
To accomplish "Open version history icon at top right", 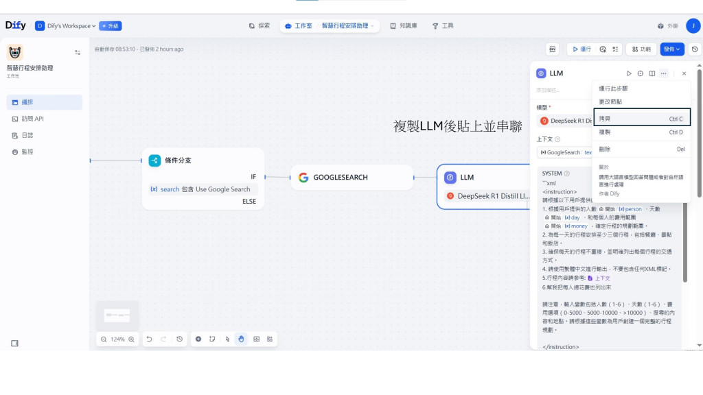I will [695, 49].
